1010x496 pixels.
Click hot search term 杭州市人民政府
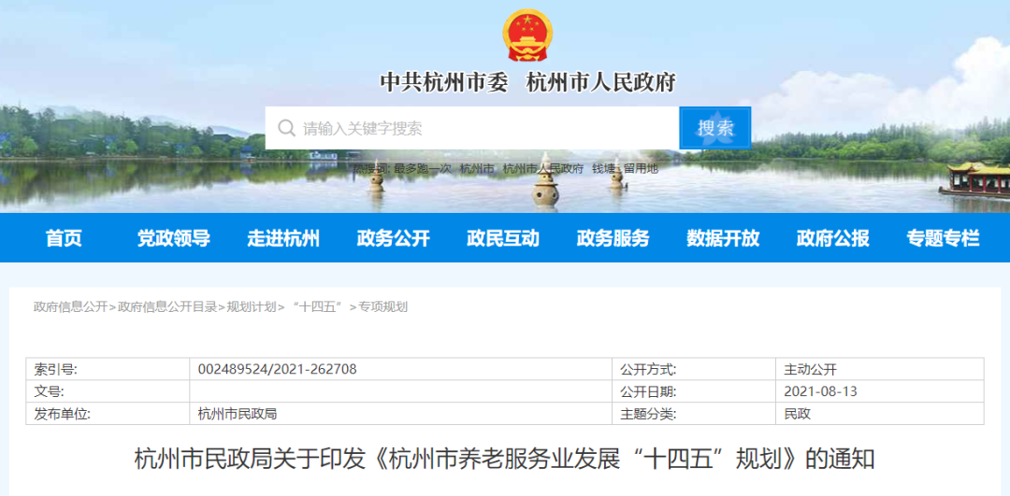point(542,168)
